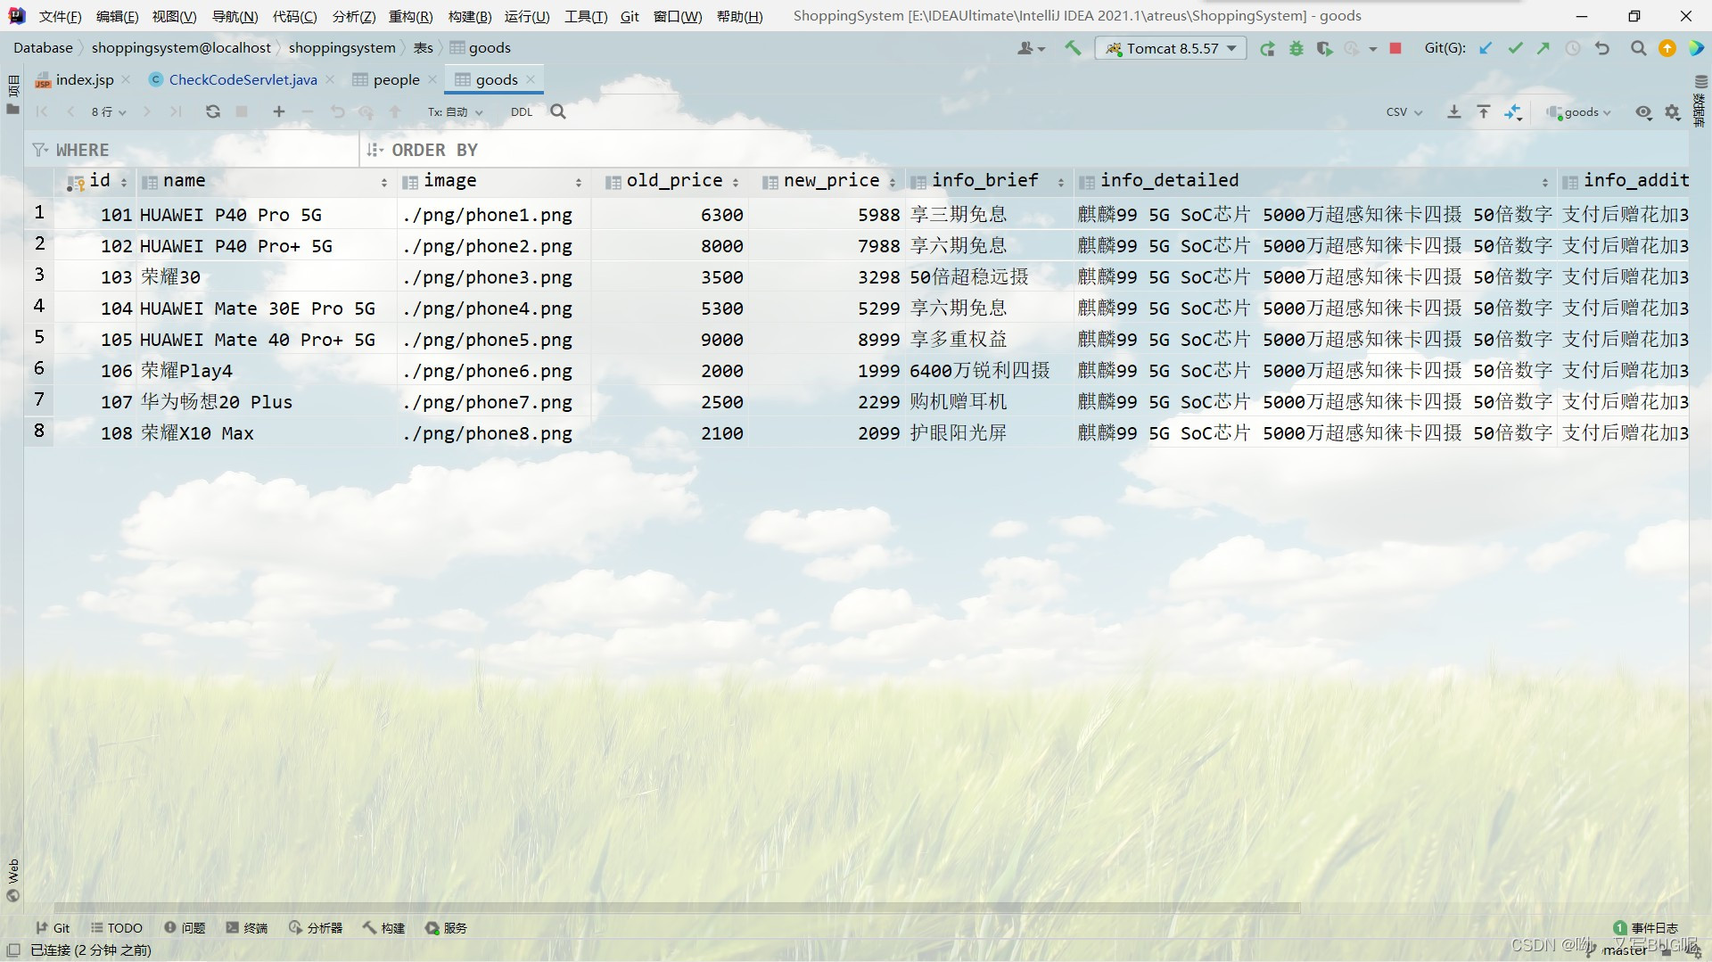
Task: Toggle sort on the new_price column
Action: tap(892, 182)
